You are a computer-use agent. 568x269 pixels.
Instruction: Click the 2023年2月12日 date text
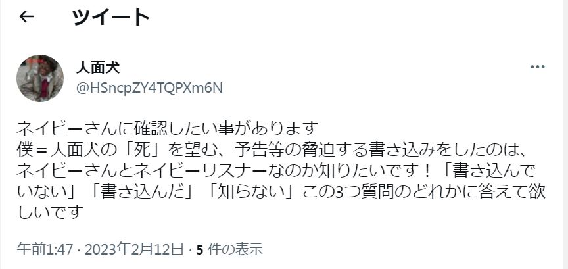coord(134,249)
